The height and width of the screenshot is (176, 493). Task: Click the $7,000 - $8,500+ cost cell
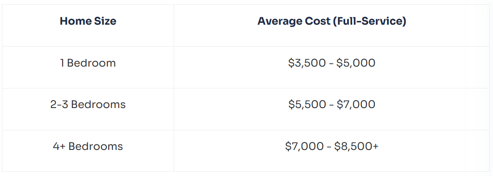pyautogui.click(x=332, y=146)
